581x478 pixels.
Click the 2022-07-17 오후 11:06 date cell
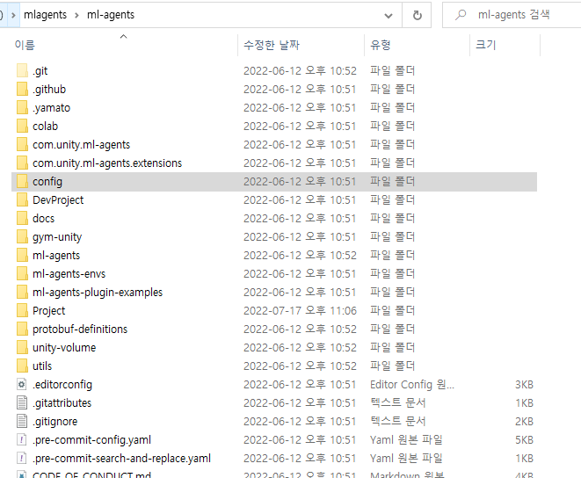tap(300, 310)
